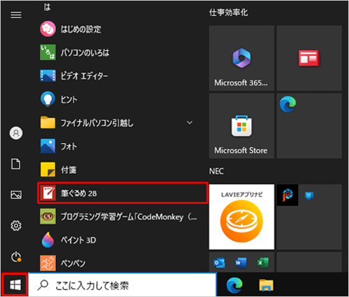Open the Documents sidebar icon

pos(16,164)
